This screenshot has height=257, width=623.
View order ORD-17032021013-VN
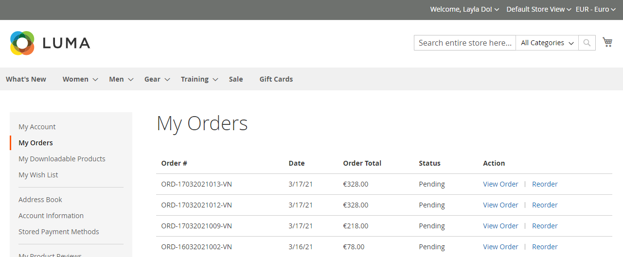(500, 184)
